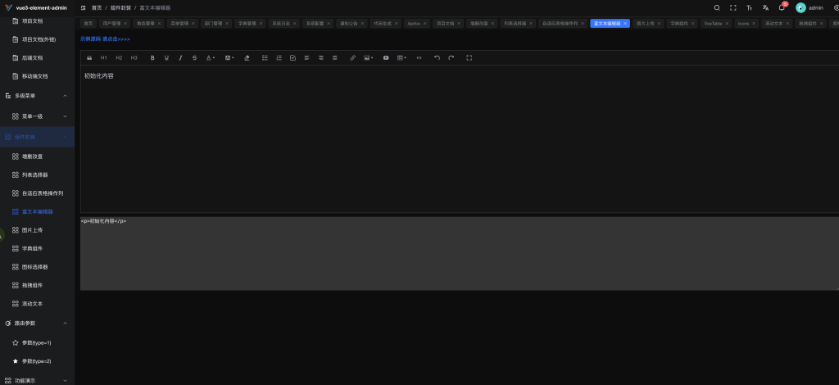The width and height of the screenshot is (839, 385).
Task: Open 图标选择器 in the sidebar
Action: (37, 267)
